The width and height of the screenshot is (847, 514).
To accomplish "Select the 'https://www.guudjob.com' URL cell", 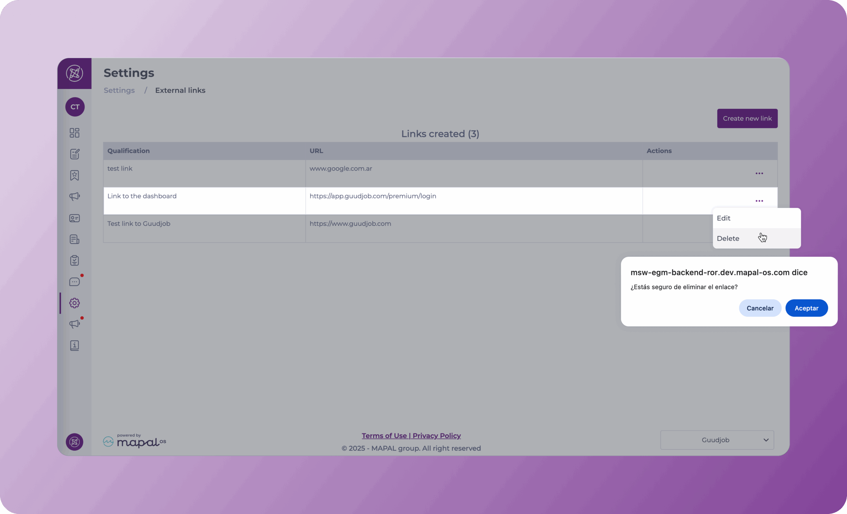I will (474, 229).
